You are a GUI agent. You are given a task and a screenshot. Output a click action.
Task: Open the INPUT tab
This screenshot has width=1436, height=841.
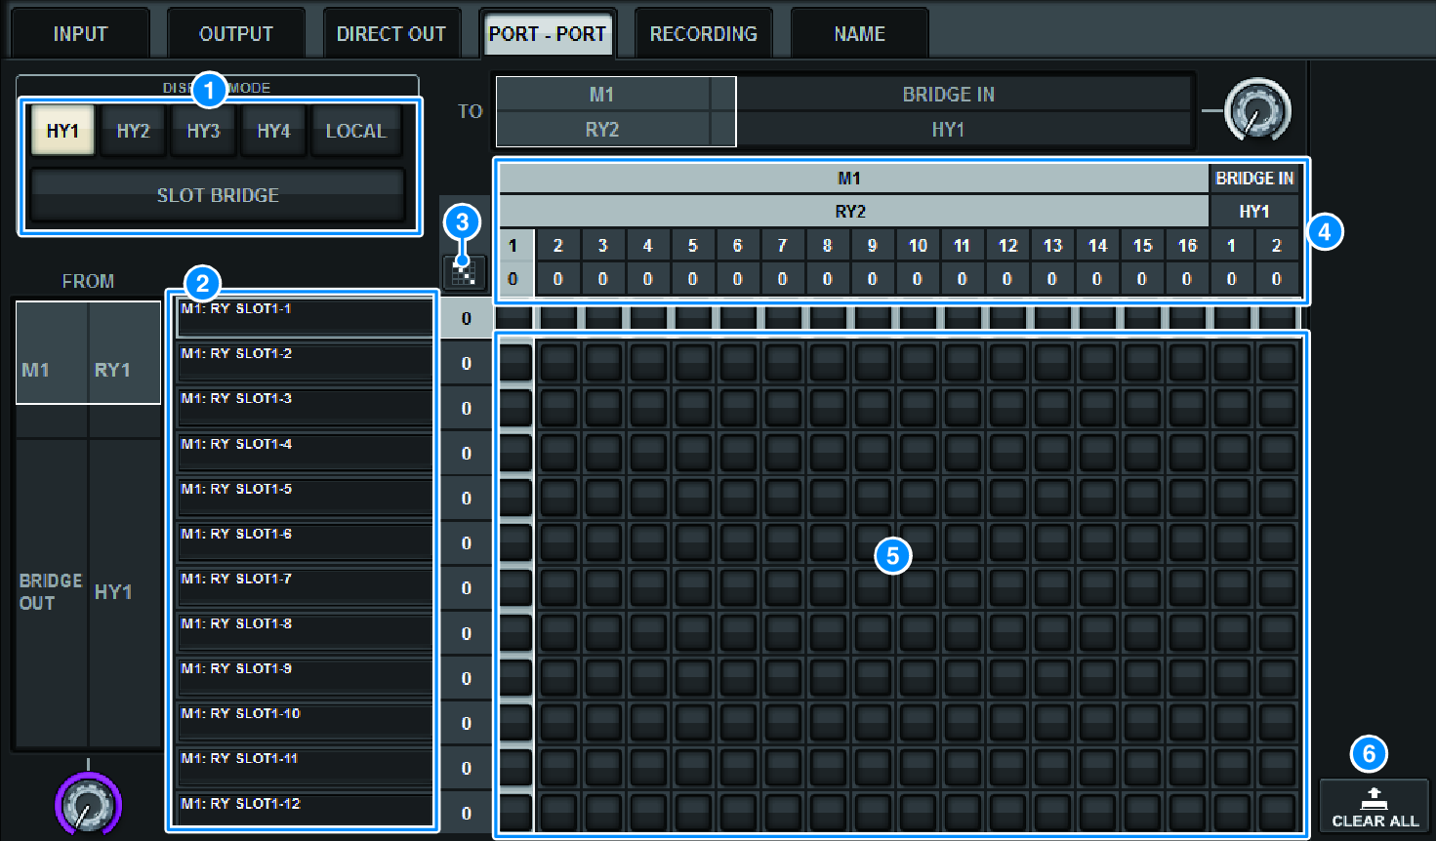[x=80, y=34]
